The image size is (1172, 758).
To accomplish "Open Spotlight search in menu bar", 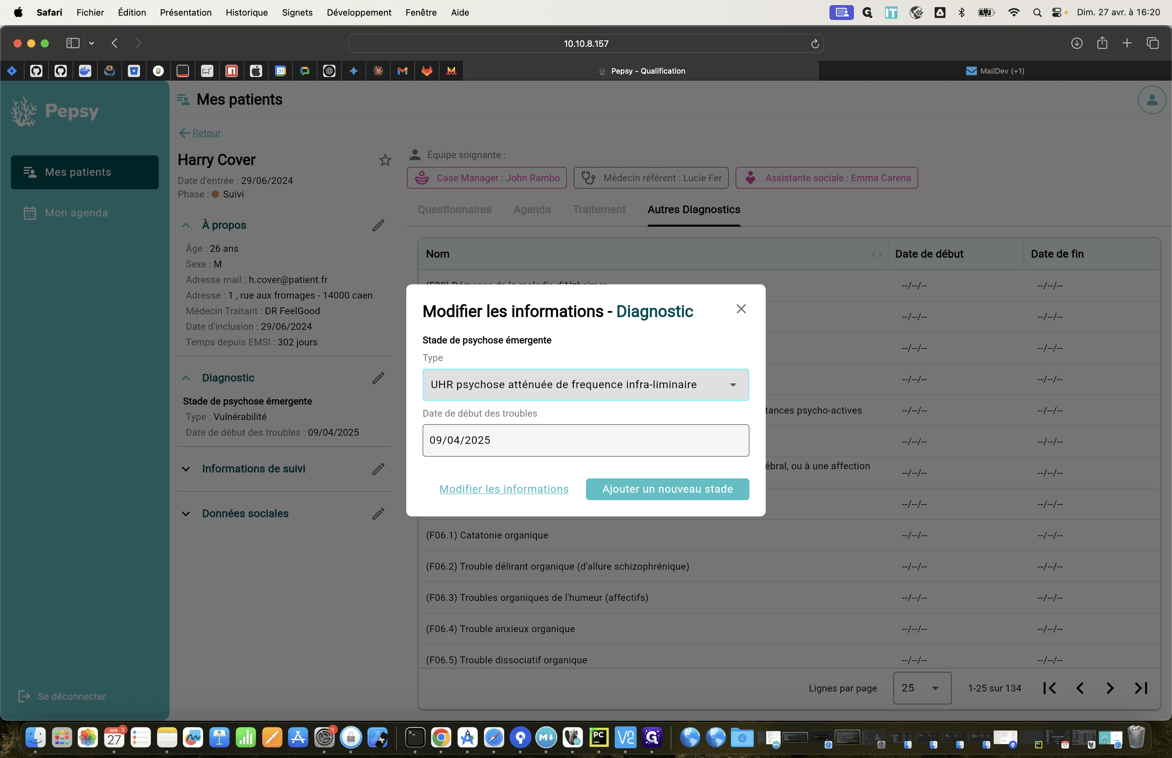I will [1037, 13].
